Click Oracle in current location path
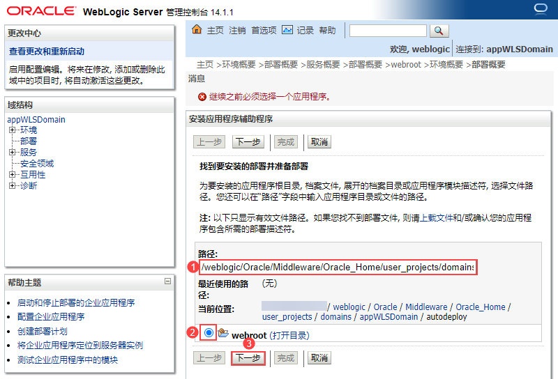The width and height of the screenshot is (558, 379). 386,307
